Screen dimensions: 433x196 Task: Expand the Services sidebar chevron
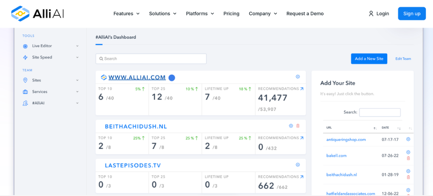point(78,91)
